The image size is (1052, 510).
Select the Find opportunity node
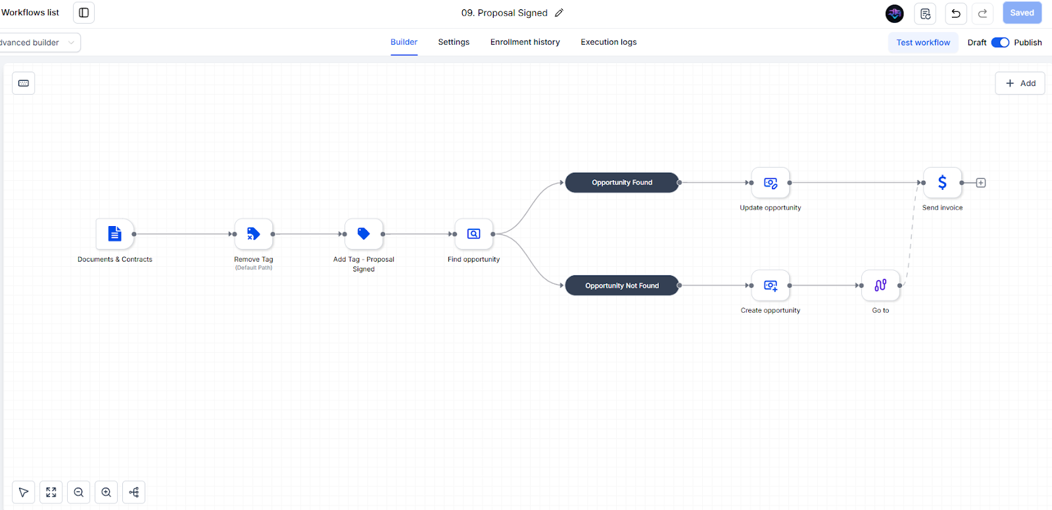(x=473, y=234)
